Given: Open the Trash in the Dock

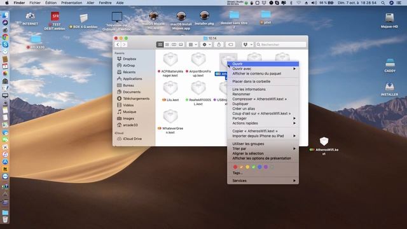Looking at the screenshot, I should [5, 219].
